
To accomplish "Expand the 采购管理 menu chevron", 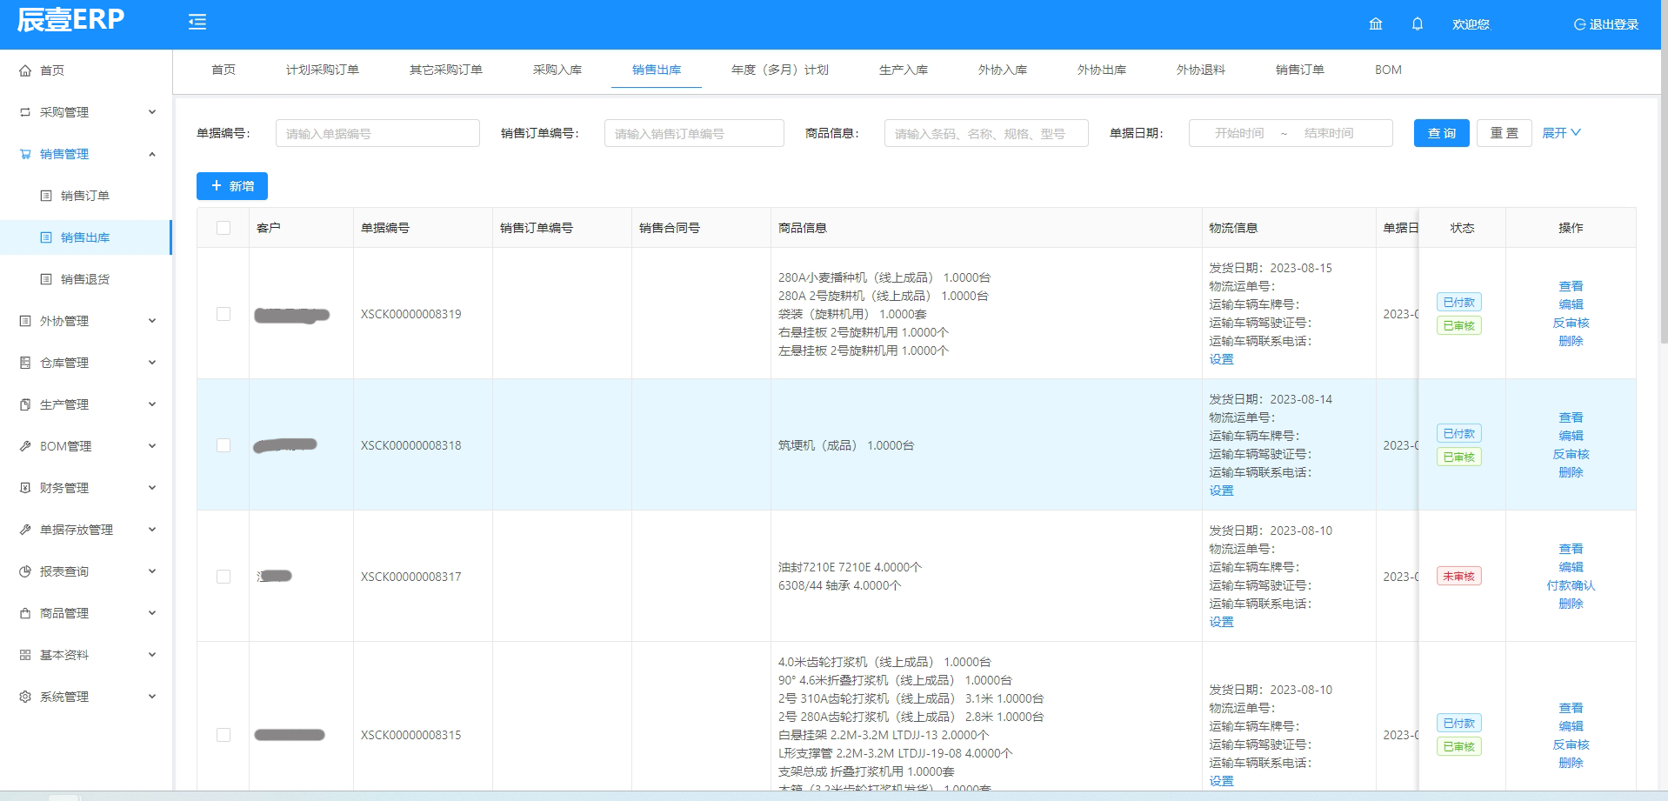I will [152, 112].
